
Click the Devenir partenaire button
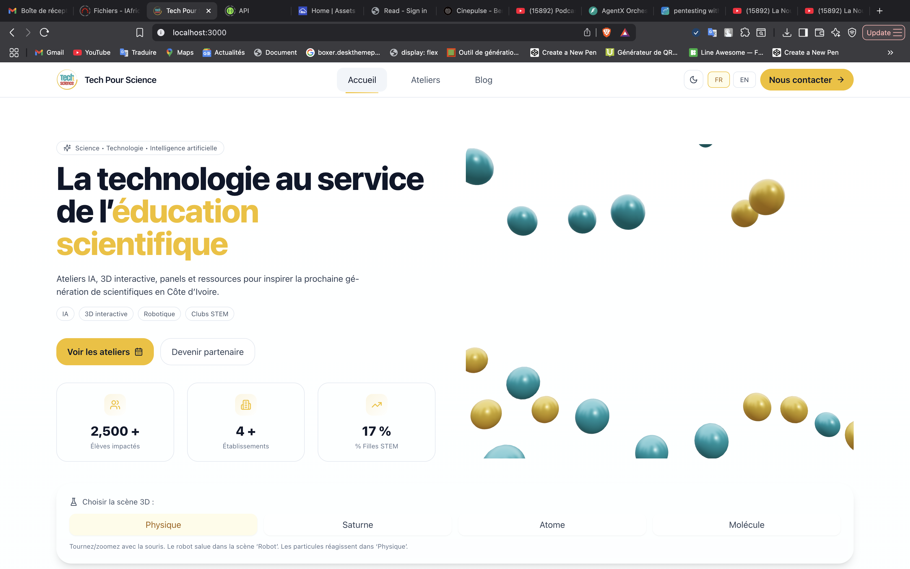[x=207, y=351]
